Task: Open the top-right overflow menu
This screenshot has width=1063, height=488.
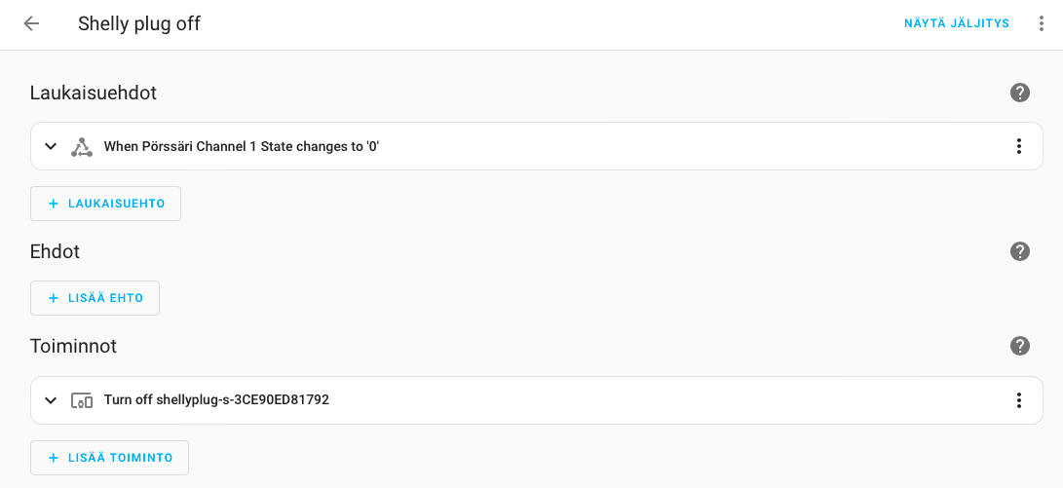Action: pyautogui.click(x=1042, y=23)
